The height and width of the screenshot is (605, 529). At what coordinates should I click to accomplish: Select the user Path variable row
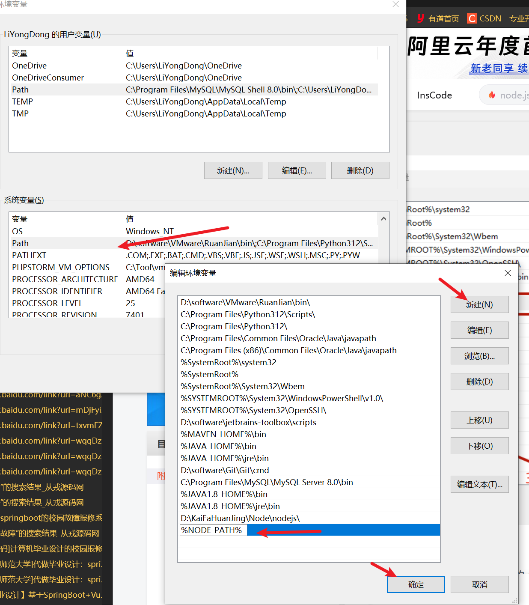pos(193,89)
